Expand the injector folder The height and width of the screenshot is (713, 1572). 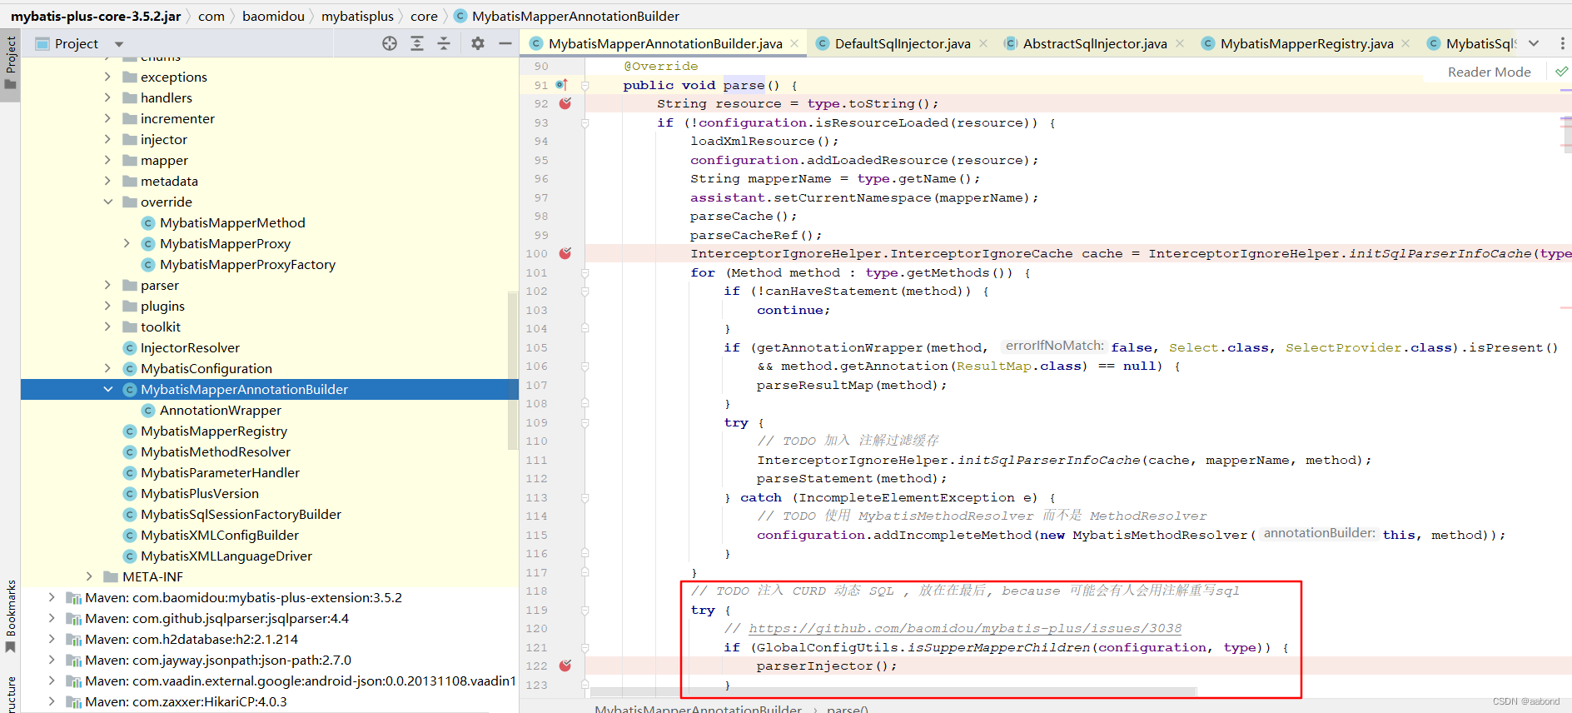tap(107, 139)
